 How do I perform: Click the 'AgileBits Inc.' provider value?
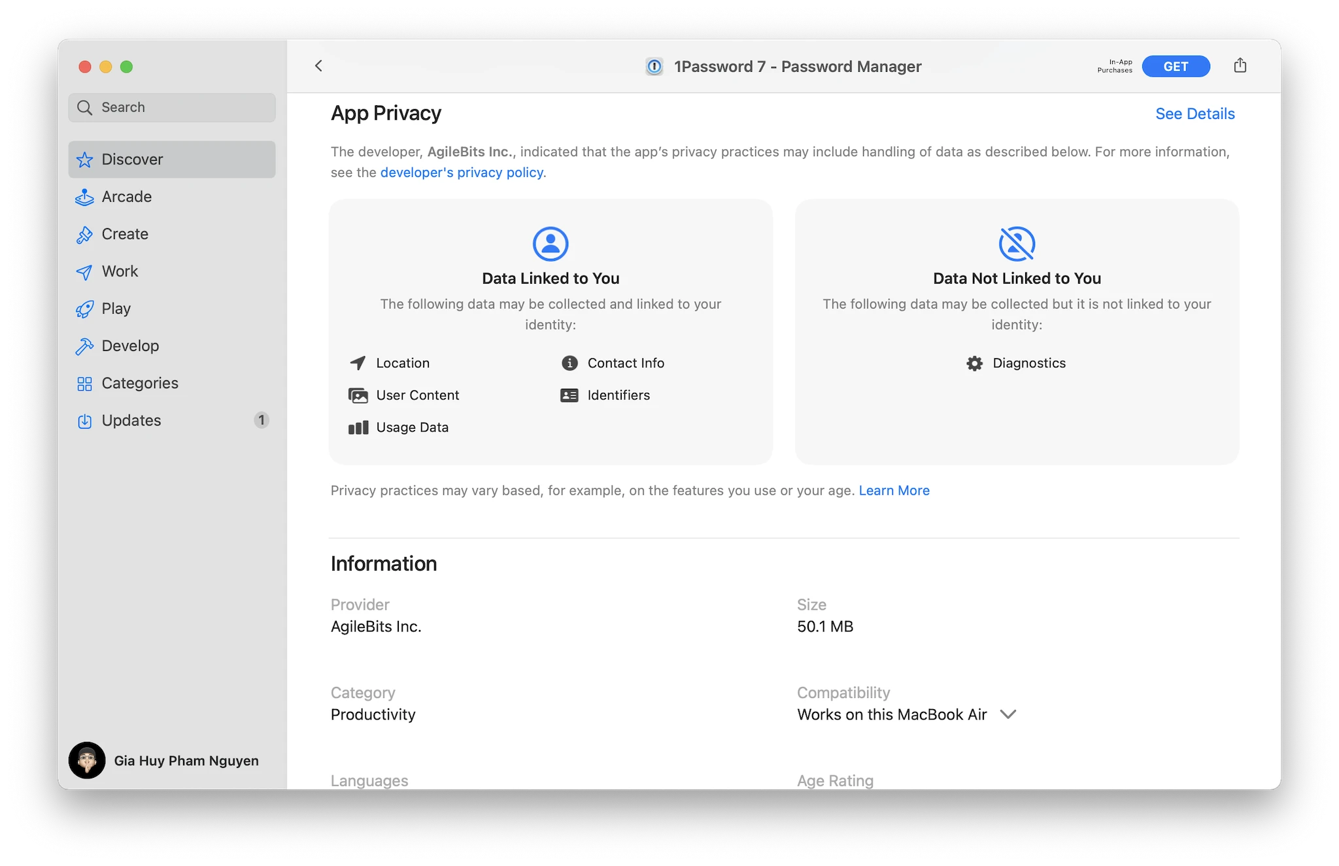point(376,626)
